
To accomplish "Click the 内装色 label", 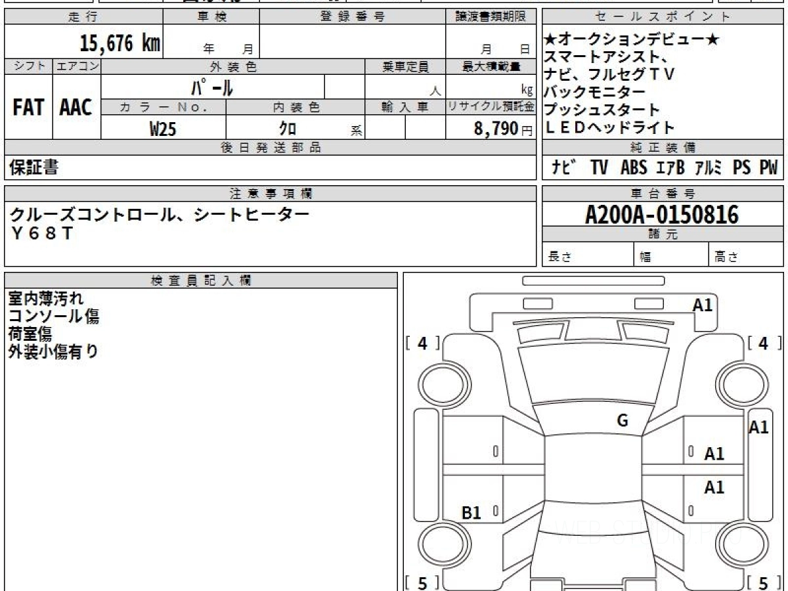I will 296,106.
